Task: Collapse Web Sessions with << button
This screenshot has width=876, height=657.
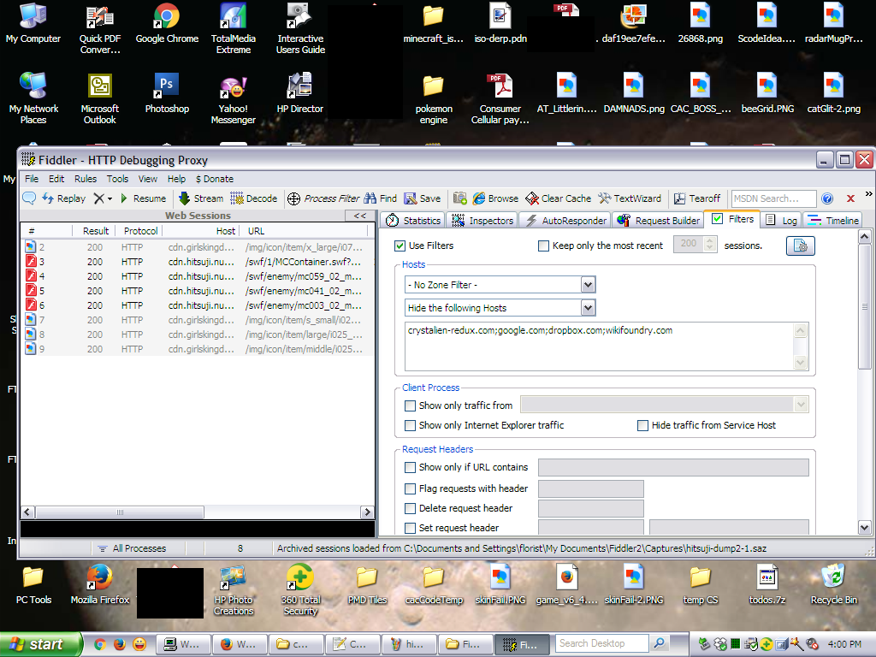Action: pyautogui.click(x=360, y=216)
